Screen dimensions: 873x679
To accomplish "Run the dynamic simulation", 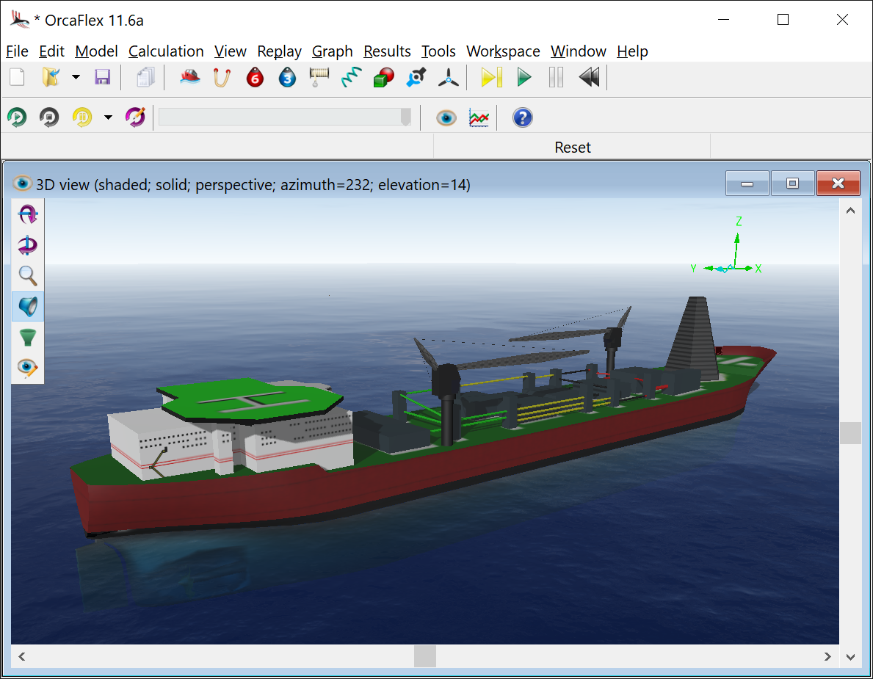I will pyautogui.click(x=524, y=77).
